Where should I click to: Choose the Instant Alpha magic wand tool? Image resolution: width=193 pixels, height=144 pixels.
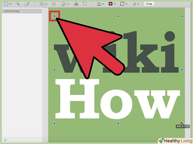17,4
